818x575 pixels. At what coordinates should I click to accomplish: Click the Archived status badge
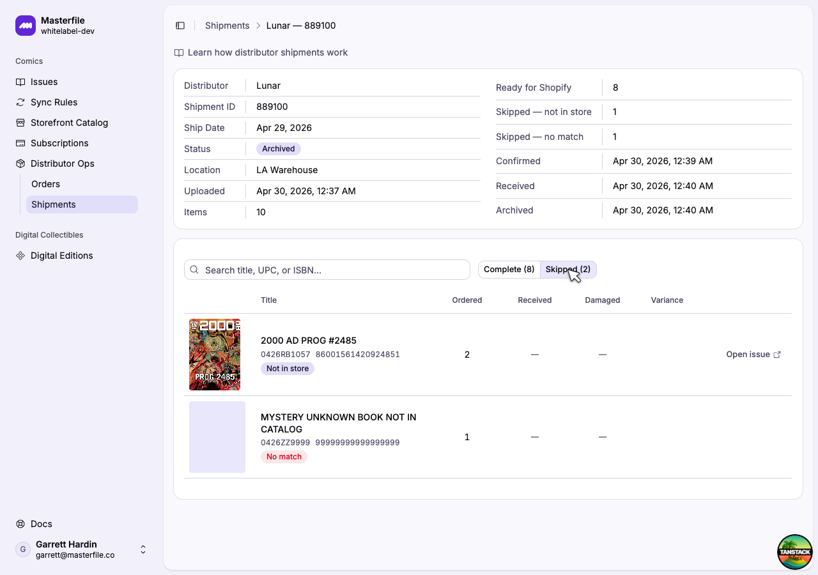tap(279, 149)
